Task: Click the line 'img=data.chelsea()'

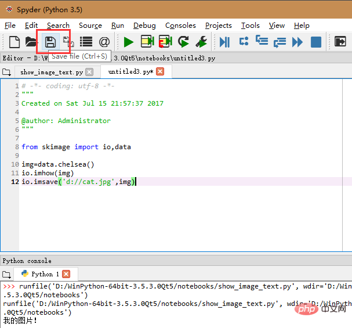Action: [x=58, y=164]
